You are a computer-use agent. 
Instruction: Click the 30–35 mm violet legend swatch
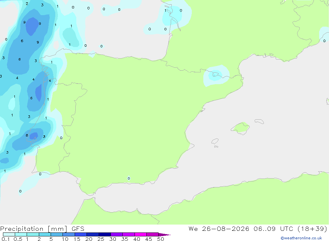(x=117, y=234)
